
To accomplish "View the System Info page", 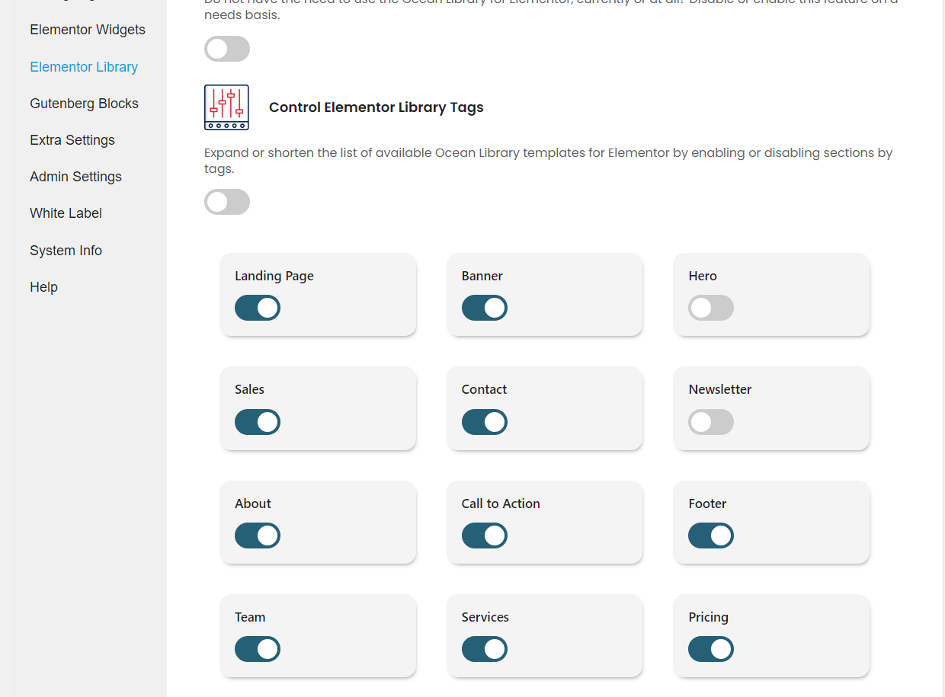I will 66,251.
